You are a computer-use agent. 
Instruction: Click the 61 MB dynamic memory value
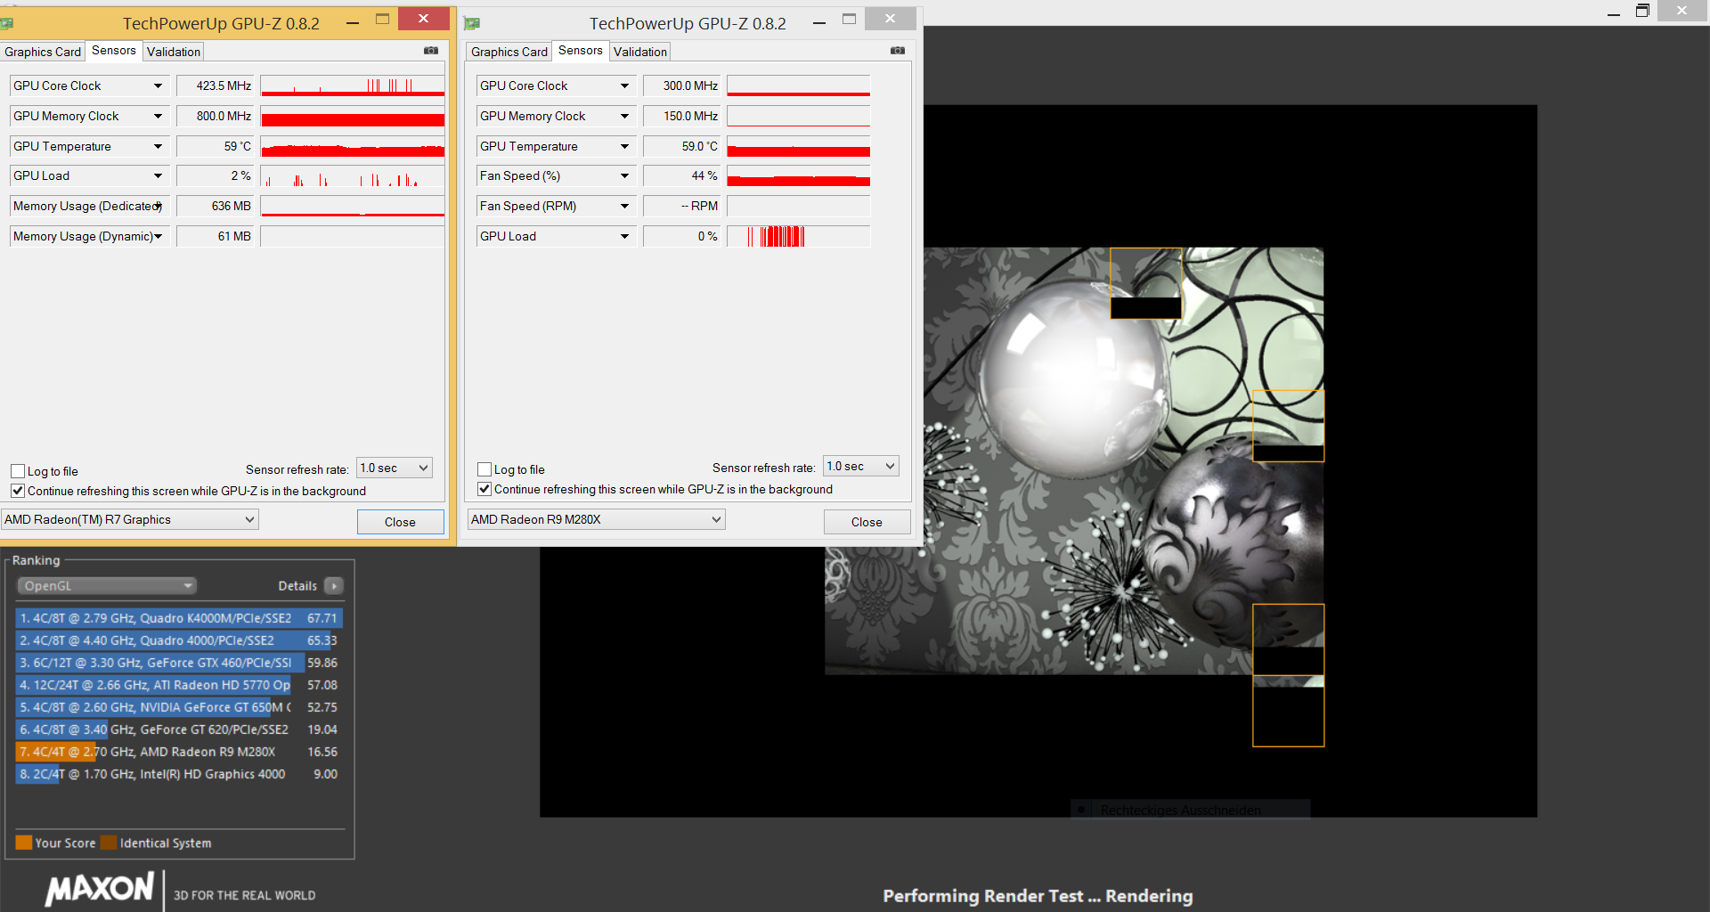[216, 237]
